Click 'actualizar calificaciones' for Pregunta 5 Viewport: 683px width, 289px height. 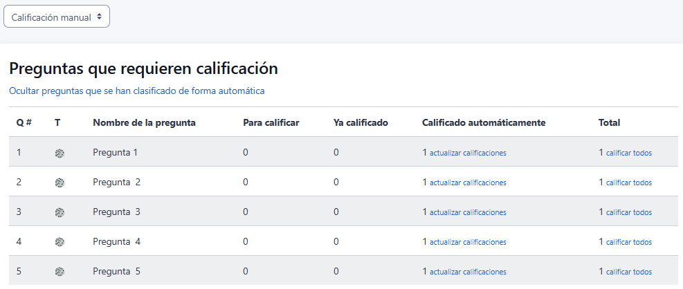point(468,272)
